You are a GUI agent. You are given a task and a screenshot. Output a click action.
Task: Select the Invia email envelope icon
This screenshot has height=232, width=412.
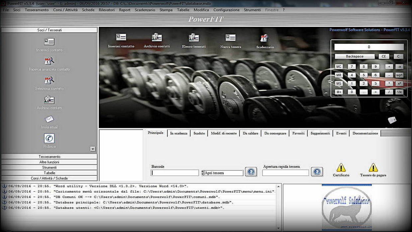[x=49, y=119]
